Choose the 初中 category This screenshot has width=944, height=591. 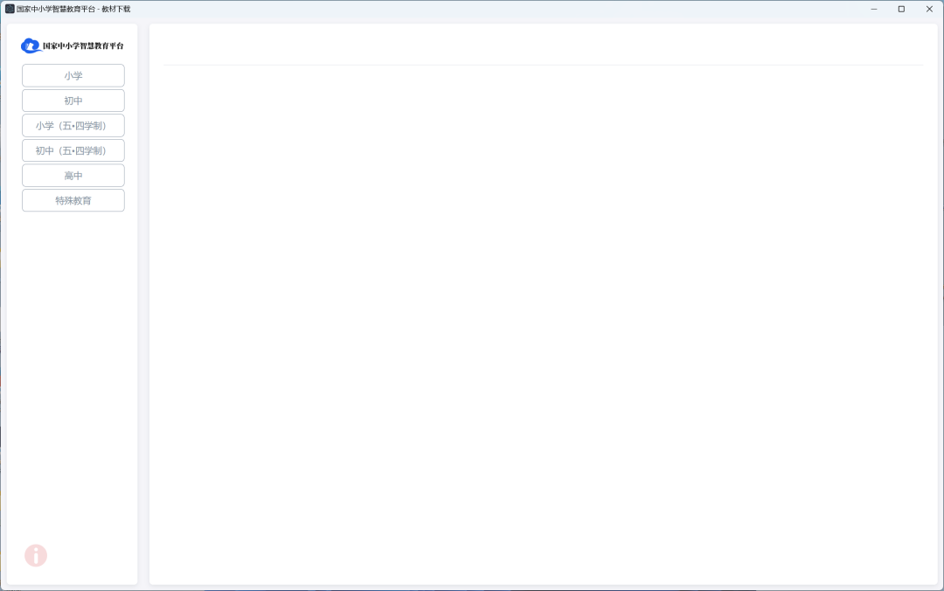(73, 101)
